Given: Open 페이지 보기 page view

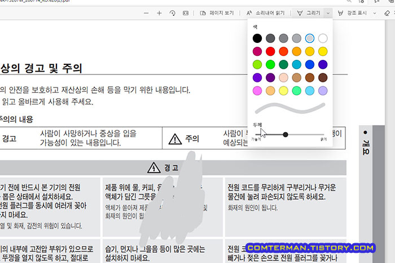Looking at the screenshot, I should coord(217,13).
